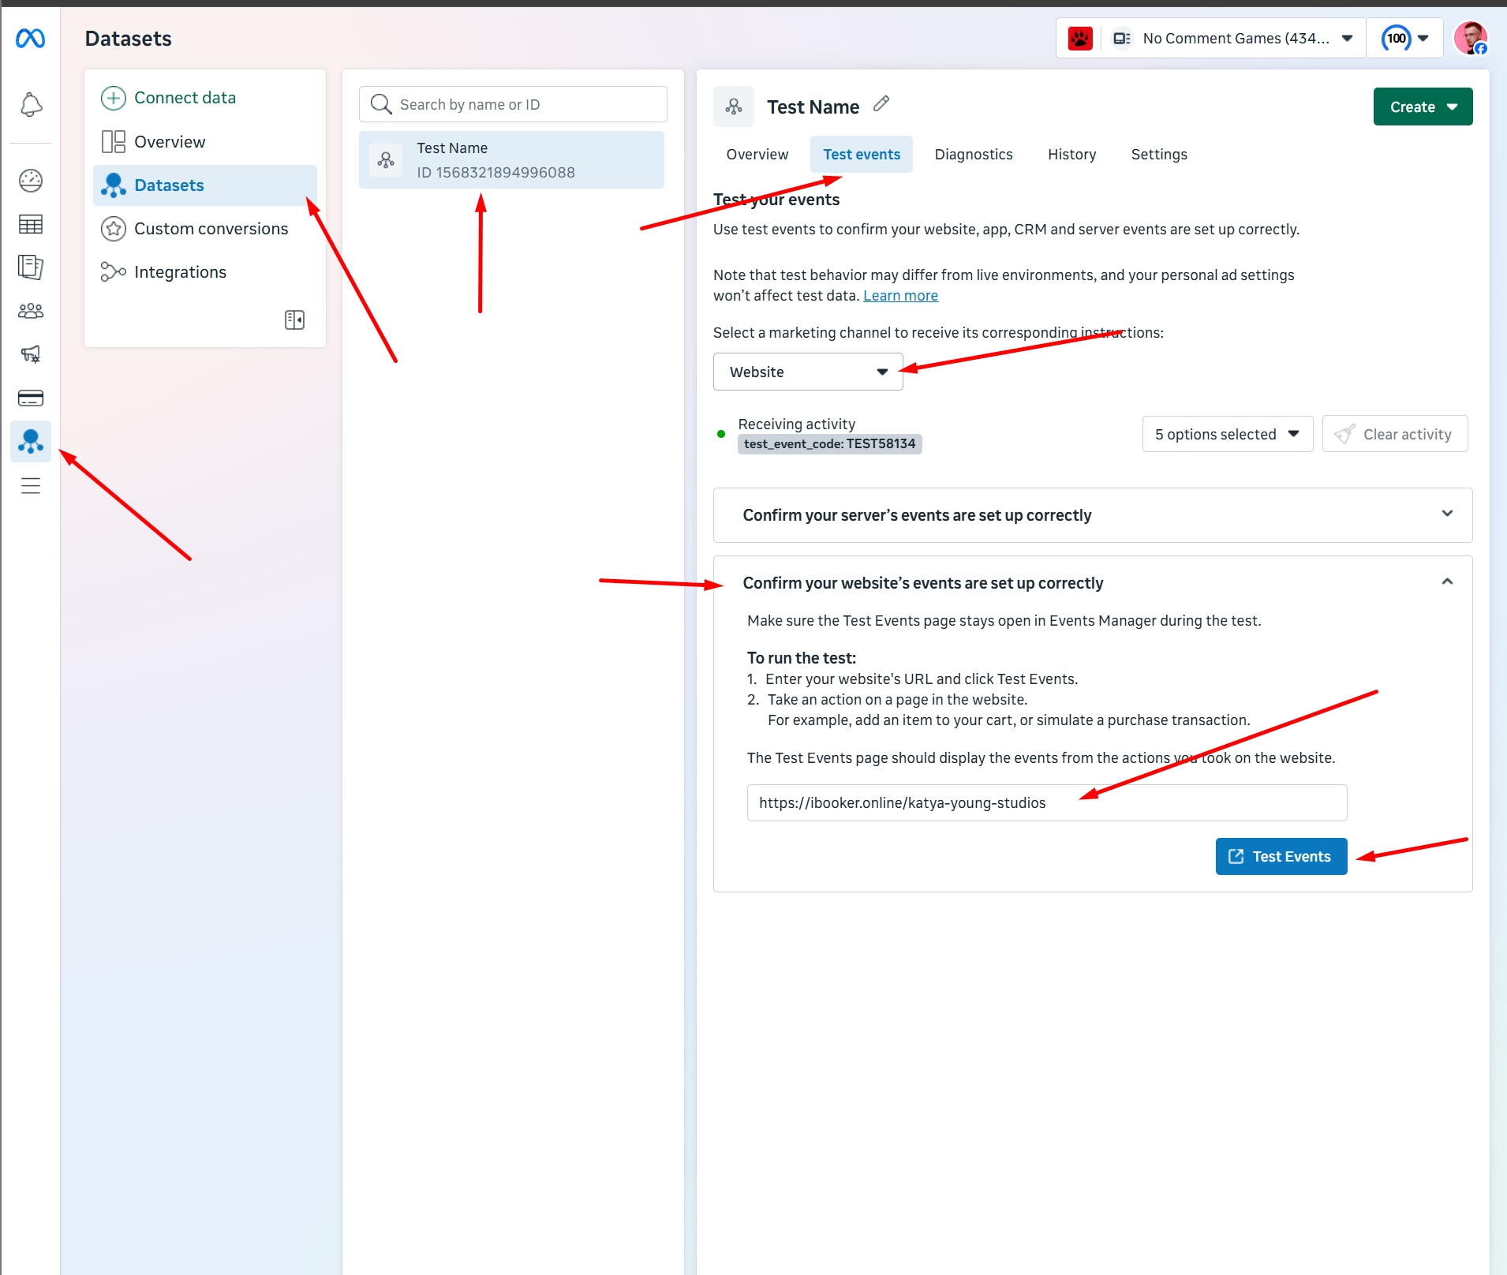This screenshot has height=1275, width=1507.
Task: Click the test_event_code TEST58134 badge
Action: [829, 444]
